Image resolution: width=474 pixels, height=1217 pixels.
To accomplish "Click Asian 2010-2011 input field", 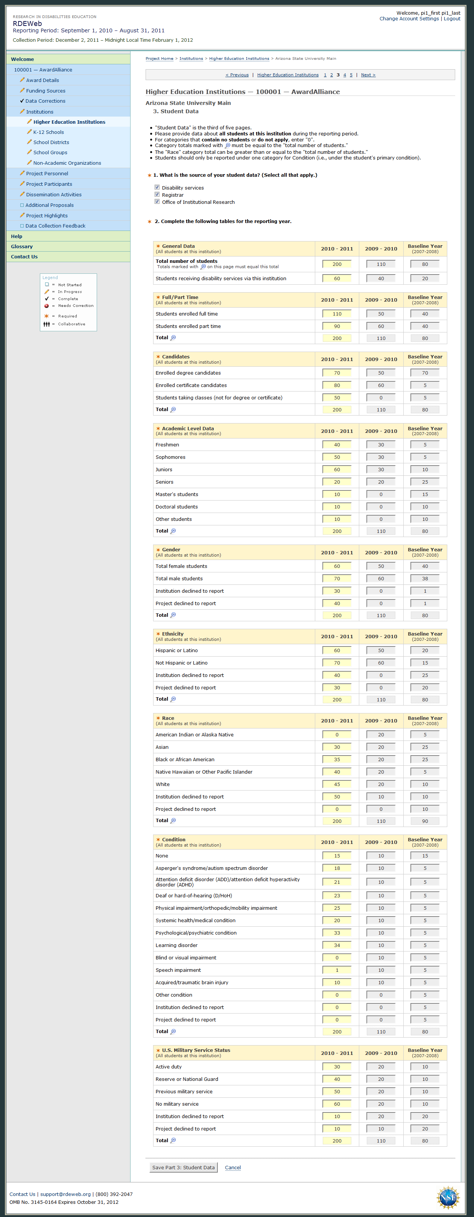I will click(337, 747).
